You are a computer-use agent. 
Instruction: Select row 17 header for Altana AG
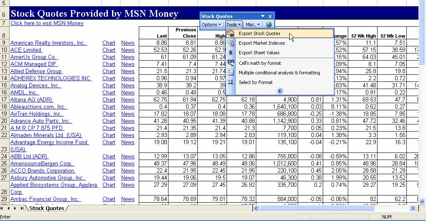(4, 100)
